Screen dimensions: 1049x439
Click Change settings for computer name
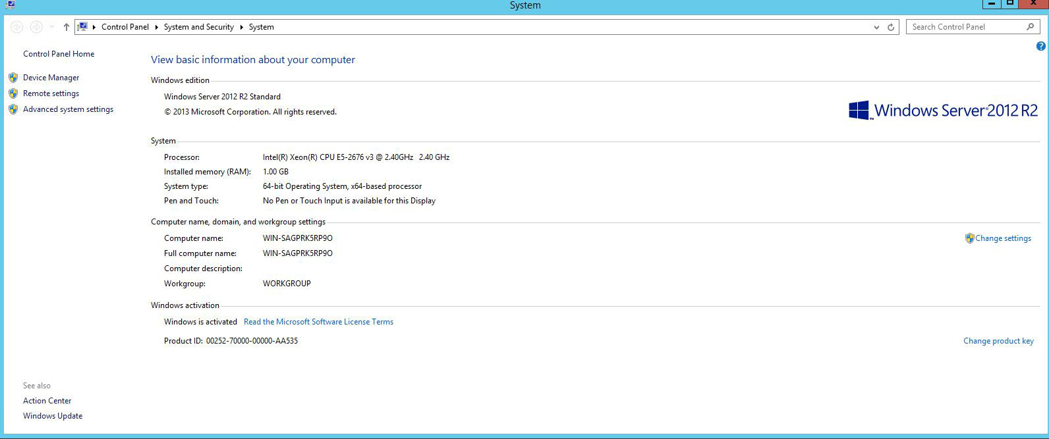(x=1003, y=238)
